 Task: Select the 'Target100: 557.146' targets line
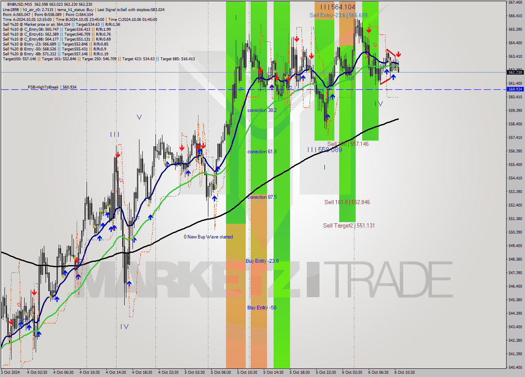tap(99, 59)
